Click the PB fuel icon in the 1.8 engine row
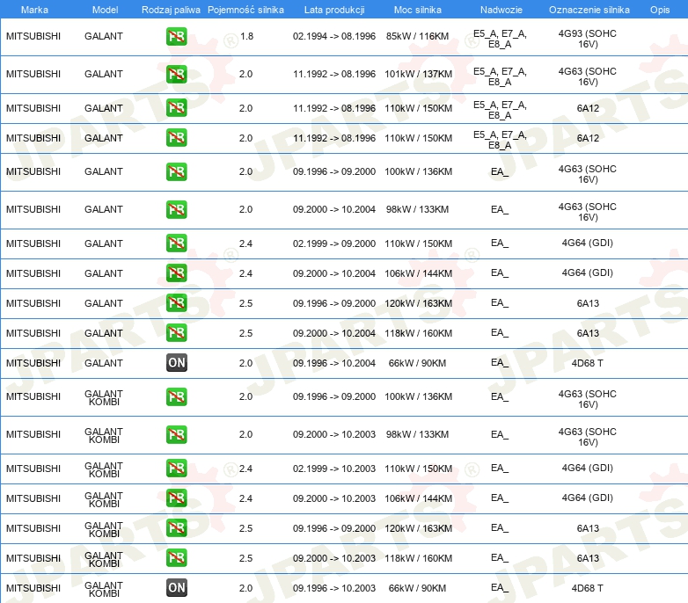688x603 pixels. click(176, 37)
